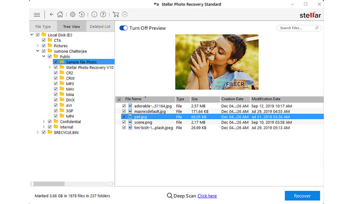This screenshot has width=353, height=204.
Task: Collapse the Public folder
Action: click(x=43, y=56)
